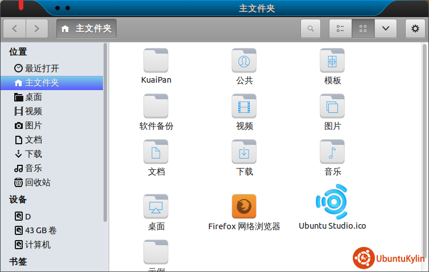The width and height of the screenshot is (429, 272).
Task: Open the 公共 folder icon
Action: (x=244, y=61)
